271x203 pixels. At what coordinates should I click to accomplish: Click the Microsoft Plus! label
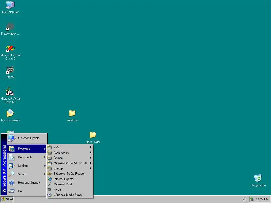[x=63, y=184]
